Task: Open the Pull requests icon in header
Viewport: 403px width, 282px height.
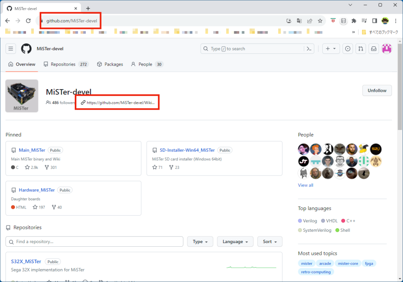Action: click(360, 49)
